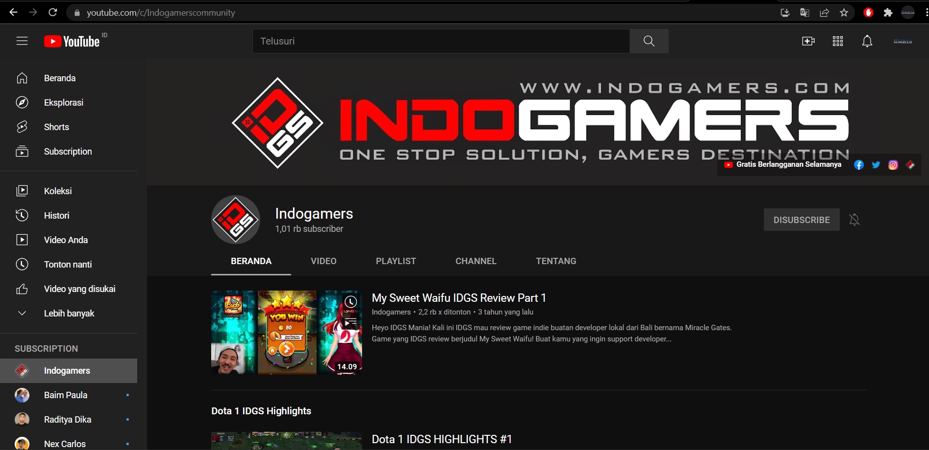Open Subscription in sidebar
This screenshot has width=929, height=450.
click(x=69, y=152)
